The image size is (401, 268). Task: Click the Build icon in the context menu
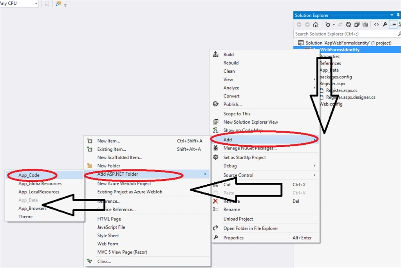pos(216,54)
